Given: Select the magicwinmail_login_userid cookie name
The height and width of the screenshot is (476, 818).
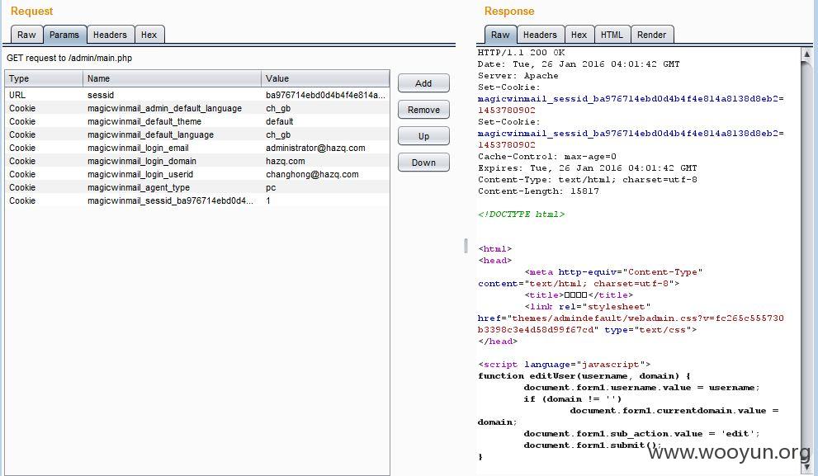Looking at the screenshot, I should 140,174.
